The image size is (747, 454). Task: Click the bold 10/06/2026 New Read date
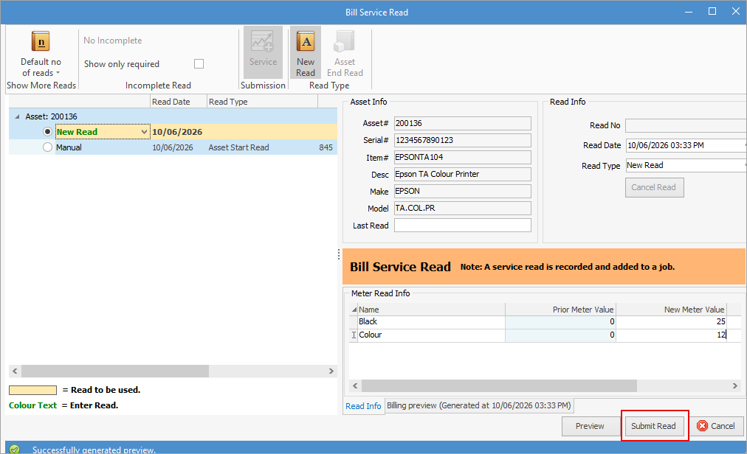click(x=177, y=132)
